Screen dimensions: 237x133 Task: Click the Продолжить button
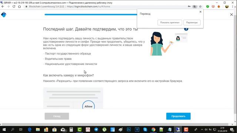tap(178, 116)
